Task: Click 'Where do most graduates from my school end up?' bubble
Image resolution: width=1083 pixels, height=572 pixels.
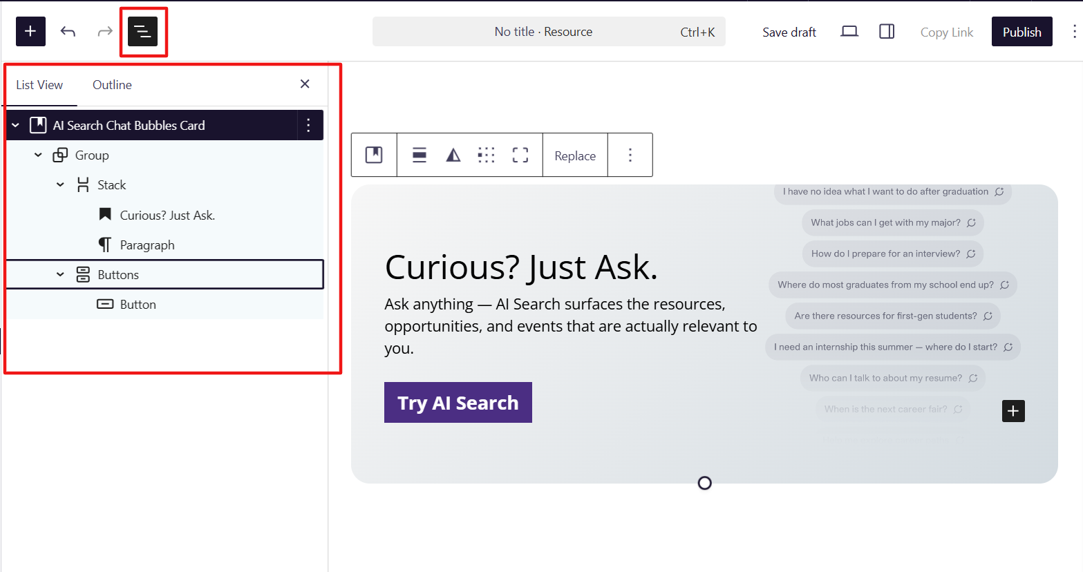Action: point(893,285)
